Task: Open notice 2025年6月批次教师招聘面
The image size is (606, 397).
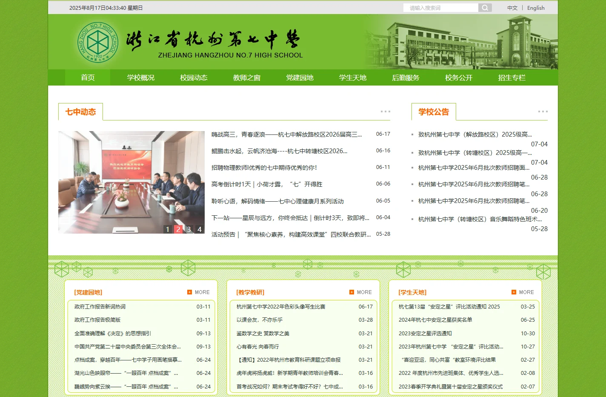Action: [x=474, y=168]
